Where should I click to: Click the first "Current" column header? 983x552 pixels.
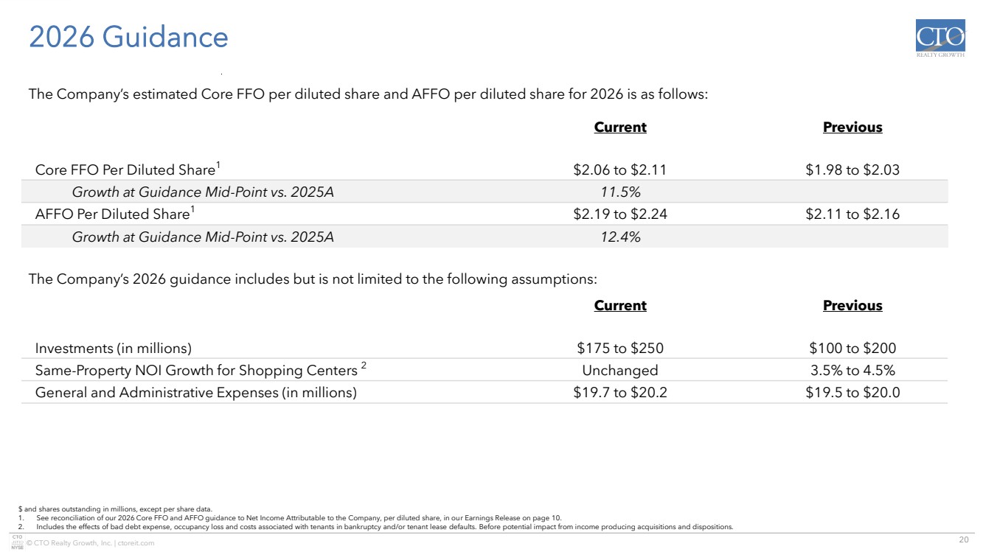pos(620,127)
